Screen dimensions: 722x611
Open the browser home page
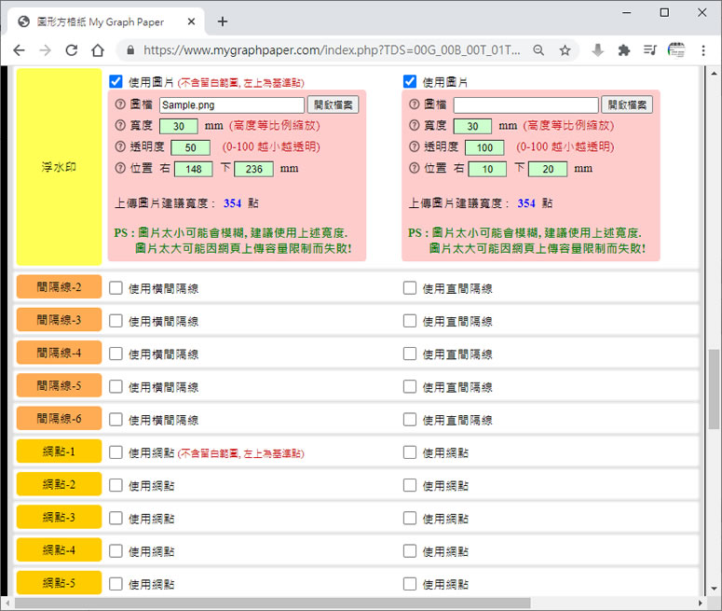coord(98,49)
